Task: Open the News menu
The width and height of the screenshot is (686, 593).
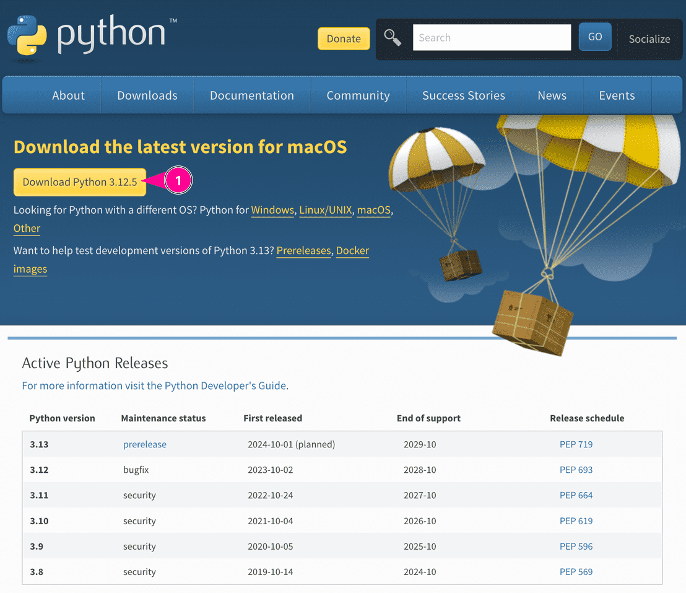Action: [552, 95]
